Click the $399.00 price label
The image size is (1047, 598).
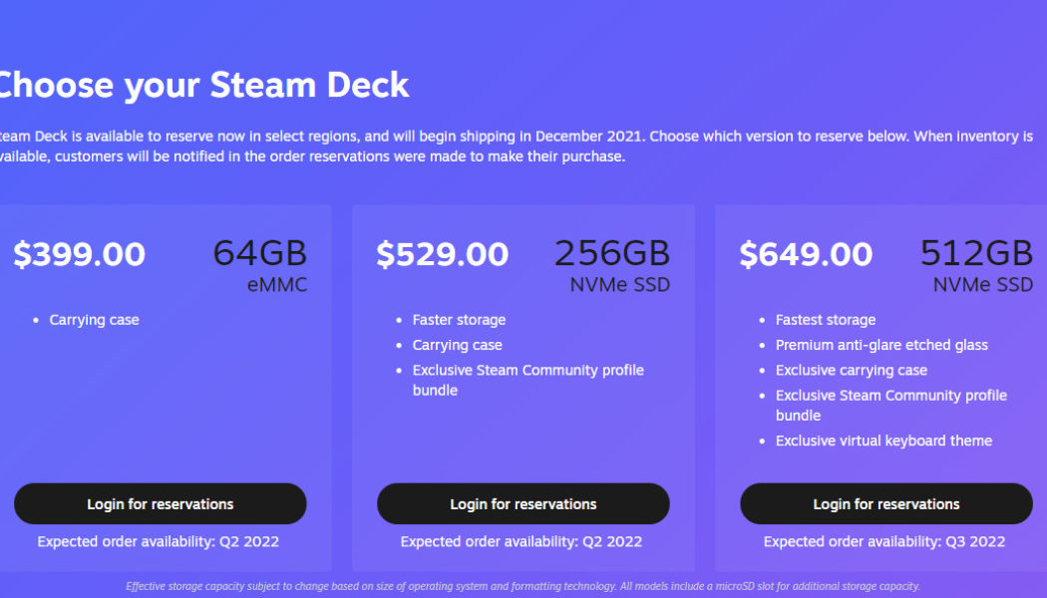79,254
